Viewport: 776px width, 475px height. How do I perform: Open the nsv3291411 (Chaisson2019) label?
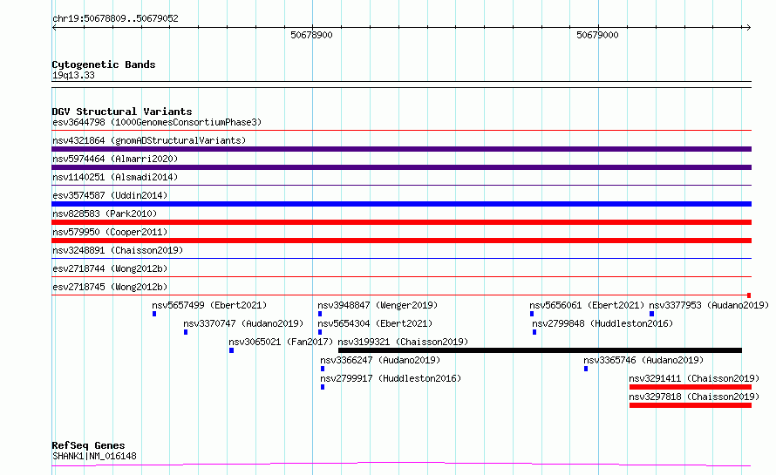(x=694, y=378)
